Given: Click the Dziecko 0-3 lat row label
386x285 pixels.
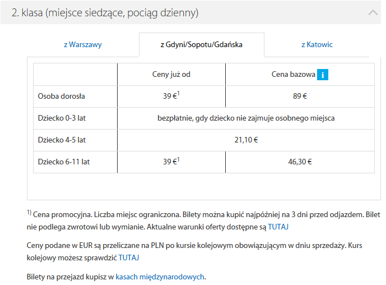Looking at the screenshot, I should pos(62,118).
